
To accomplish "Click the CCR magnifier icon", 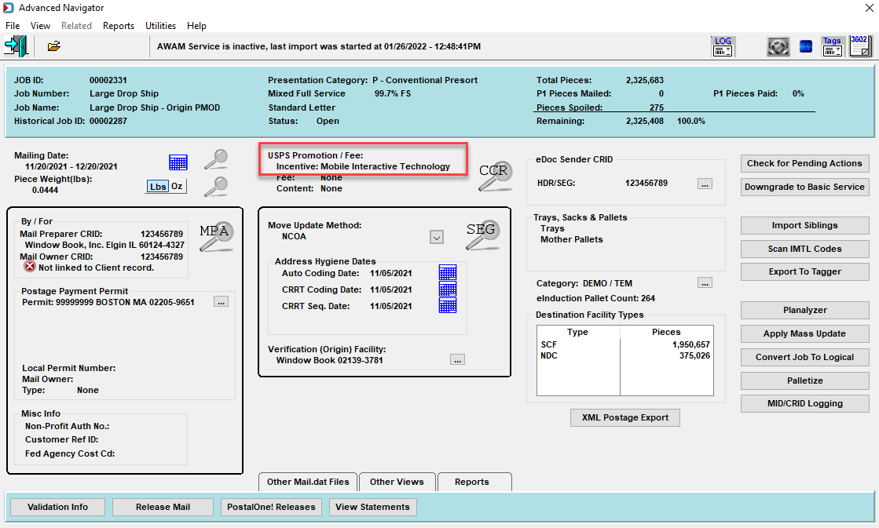I will coord(495,177).
